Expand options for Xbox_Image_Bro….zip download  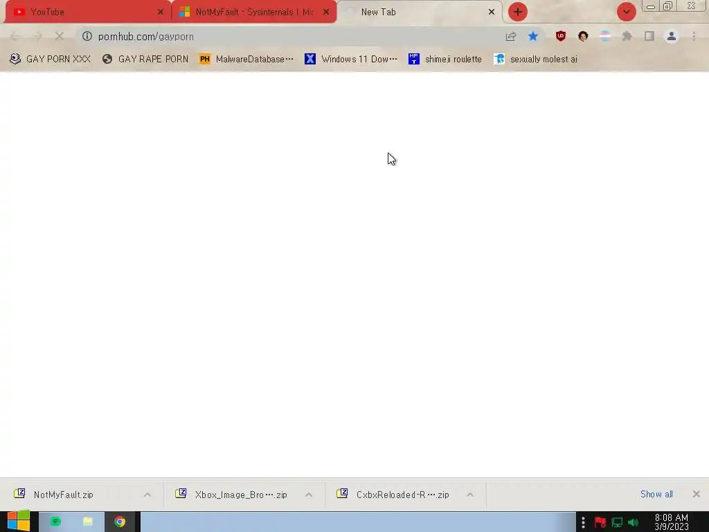point(309,495)
